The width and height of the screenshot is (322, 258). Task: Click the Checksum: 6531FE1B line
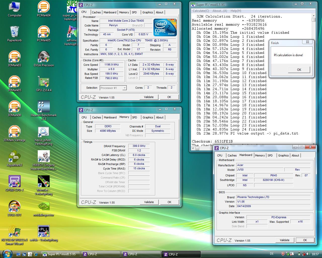212,141
